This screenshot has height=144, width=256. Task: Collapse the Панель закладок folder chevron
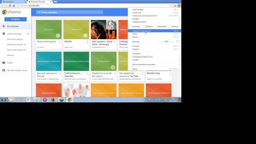coord(28,34)
